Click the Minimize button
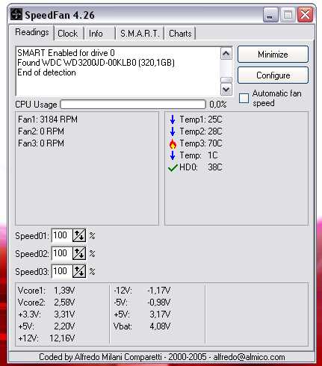322x366 pixels. [x=273, y=55]
